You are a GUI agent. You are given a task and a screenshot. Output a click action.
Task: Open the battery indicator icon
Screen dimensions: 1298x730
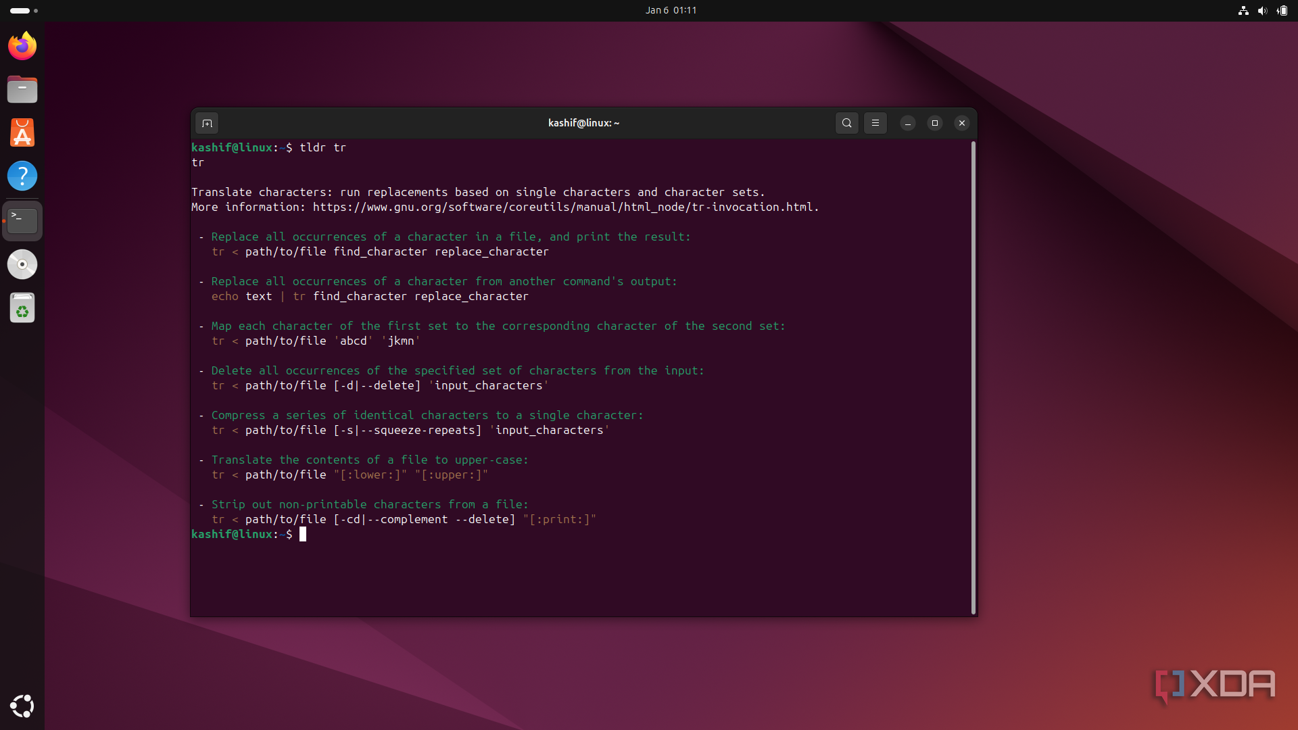point(1282,10)
